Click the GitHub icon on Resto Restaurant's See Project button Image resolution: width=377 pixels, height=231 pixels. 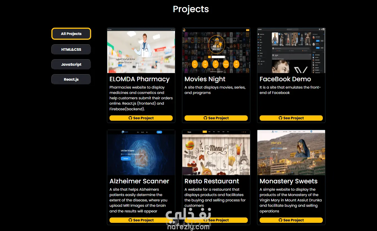(x=206, y=220)
